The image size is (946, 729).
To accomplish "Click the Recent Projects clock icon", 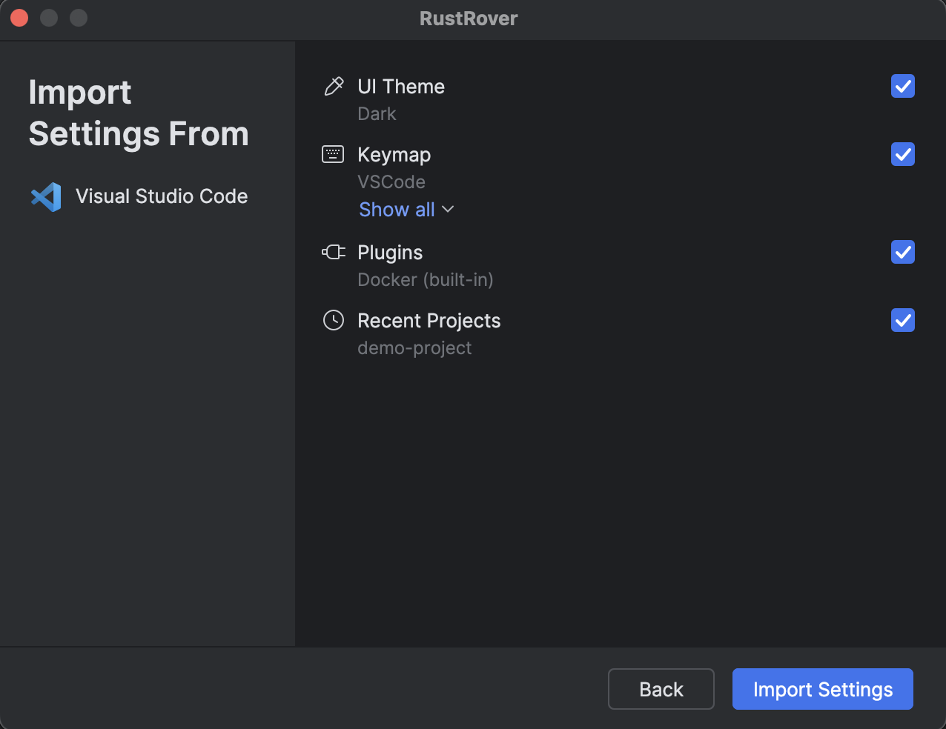I will [x=334, y=320].
